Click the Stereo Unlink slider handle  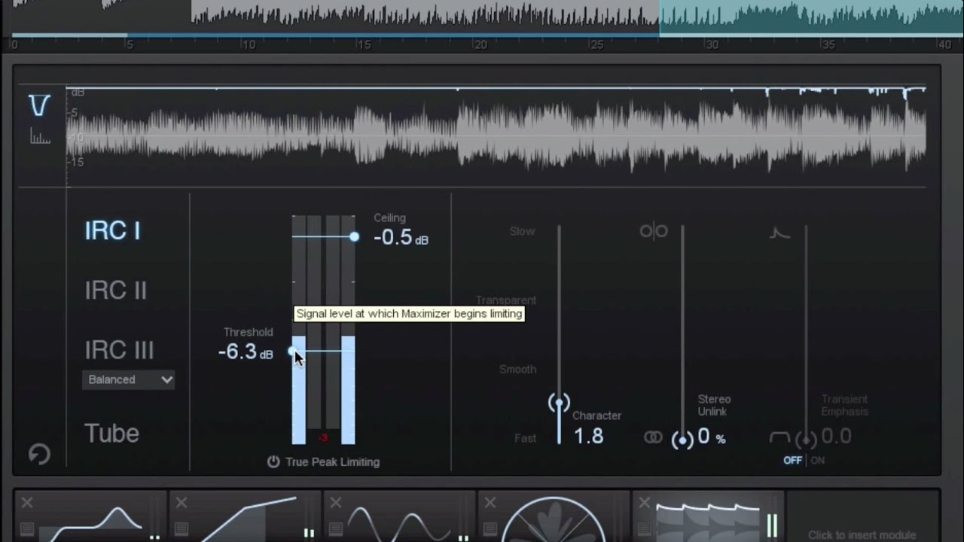(x=682, y=440)
